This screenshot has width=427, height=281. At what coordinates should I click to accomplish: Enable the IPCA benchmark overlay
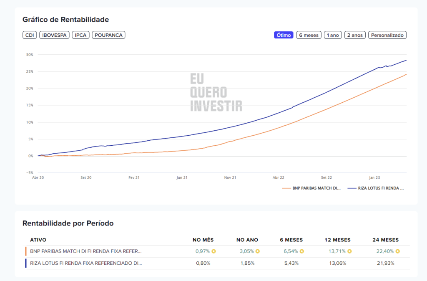[80, 35]
